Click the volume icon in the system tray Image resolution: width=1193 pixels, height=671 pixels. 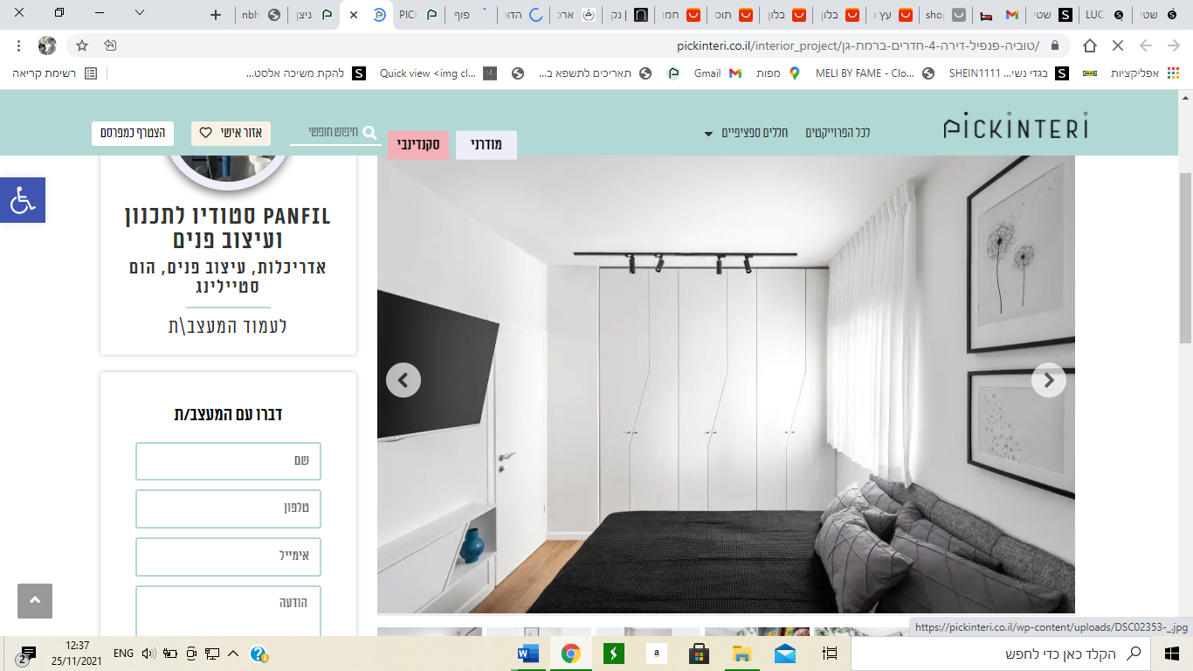click(148, 653)
